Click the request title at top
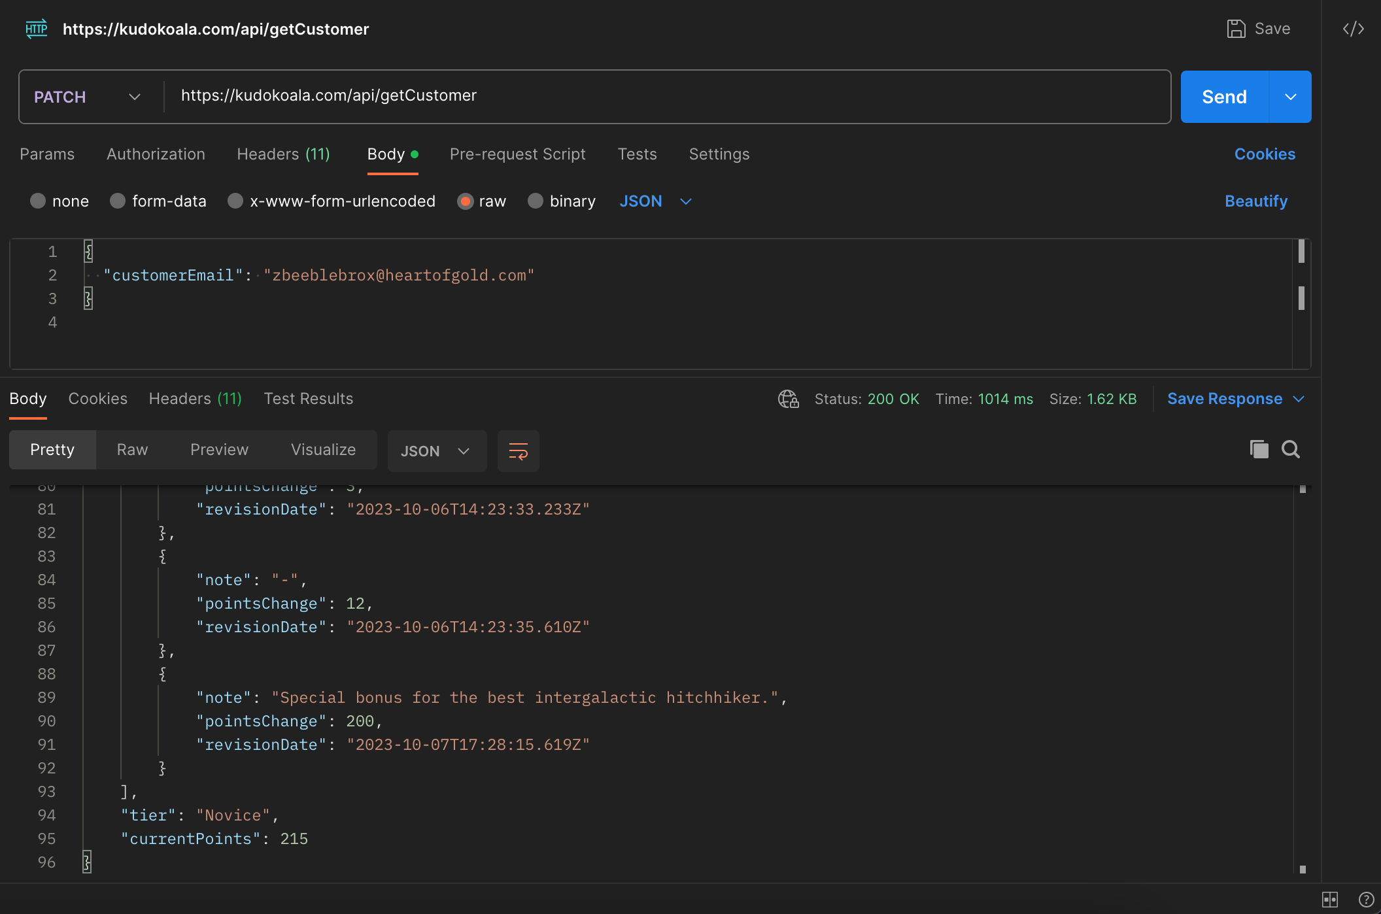 (x=216, y=29)
